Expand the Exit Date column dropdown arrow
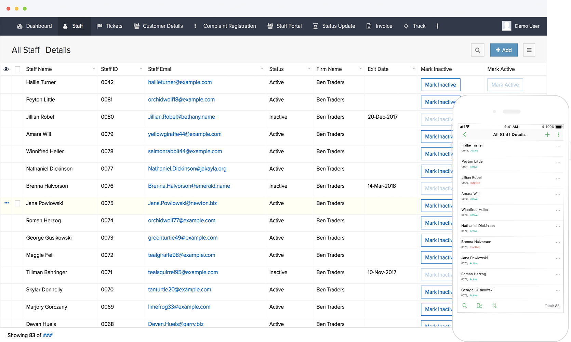The image size is (571, 342). (414, 69)
